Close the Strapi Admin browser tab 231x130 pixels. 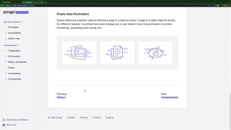click(x=21, y=2)
